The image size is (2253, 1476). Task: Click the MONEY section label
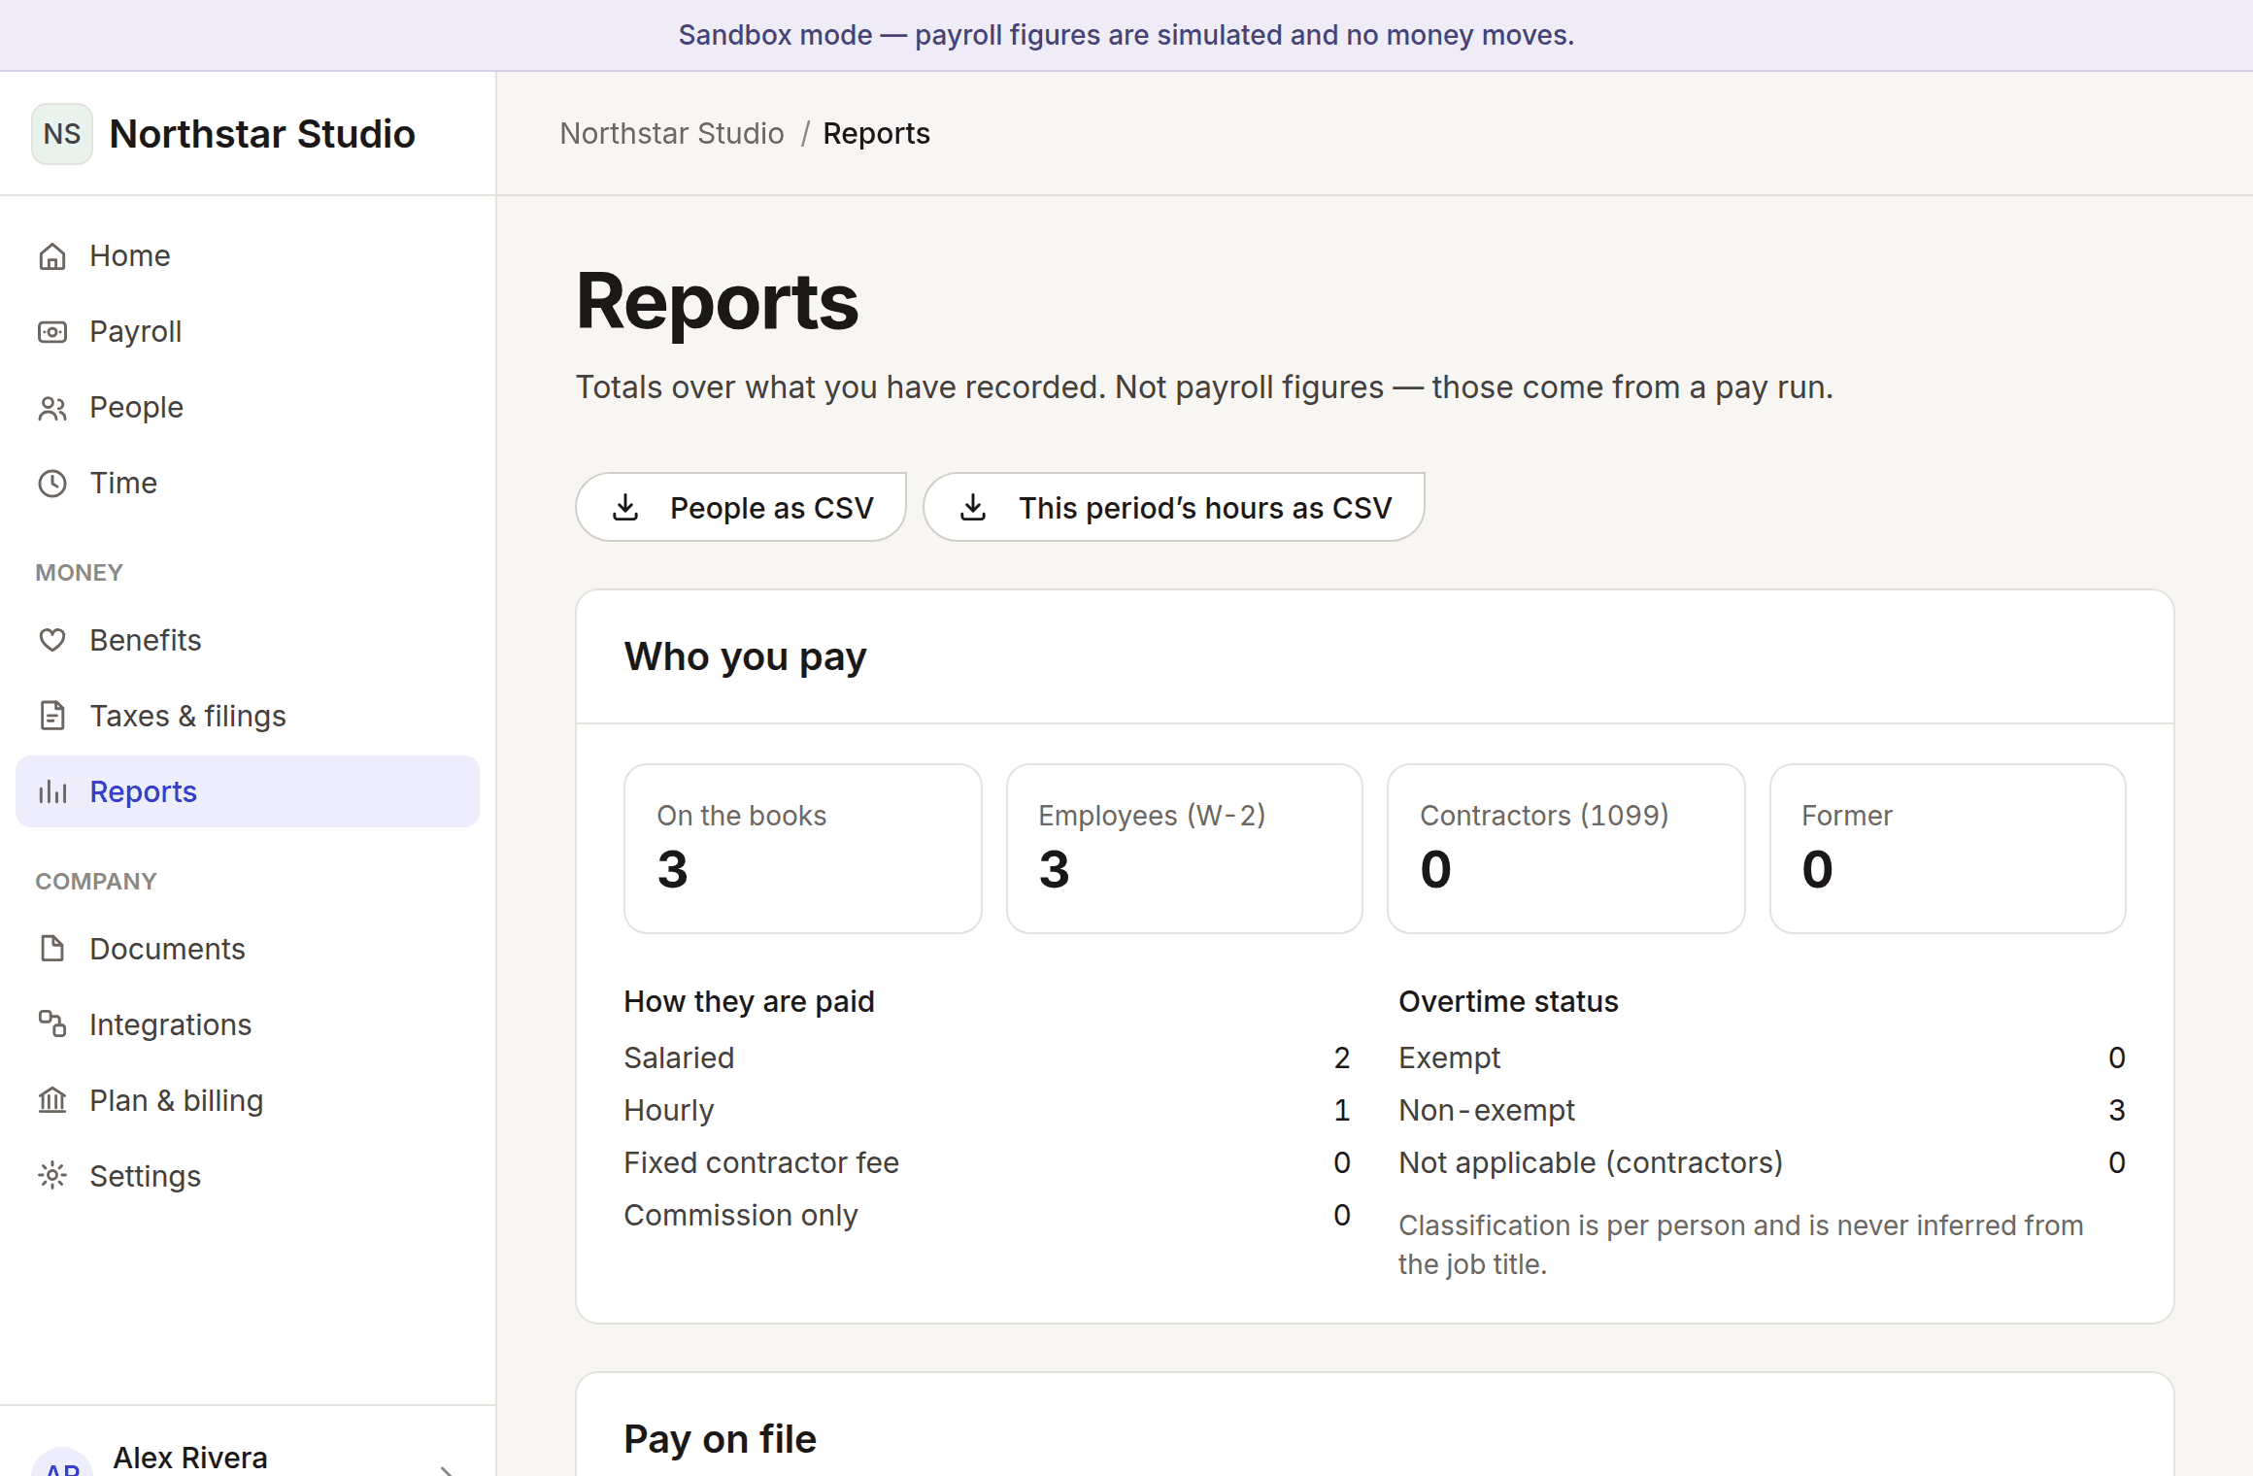click(80, 573)
